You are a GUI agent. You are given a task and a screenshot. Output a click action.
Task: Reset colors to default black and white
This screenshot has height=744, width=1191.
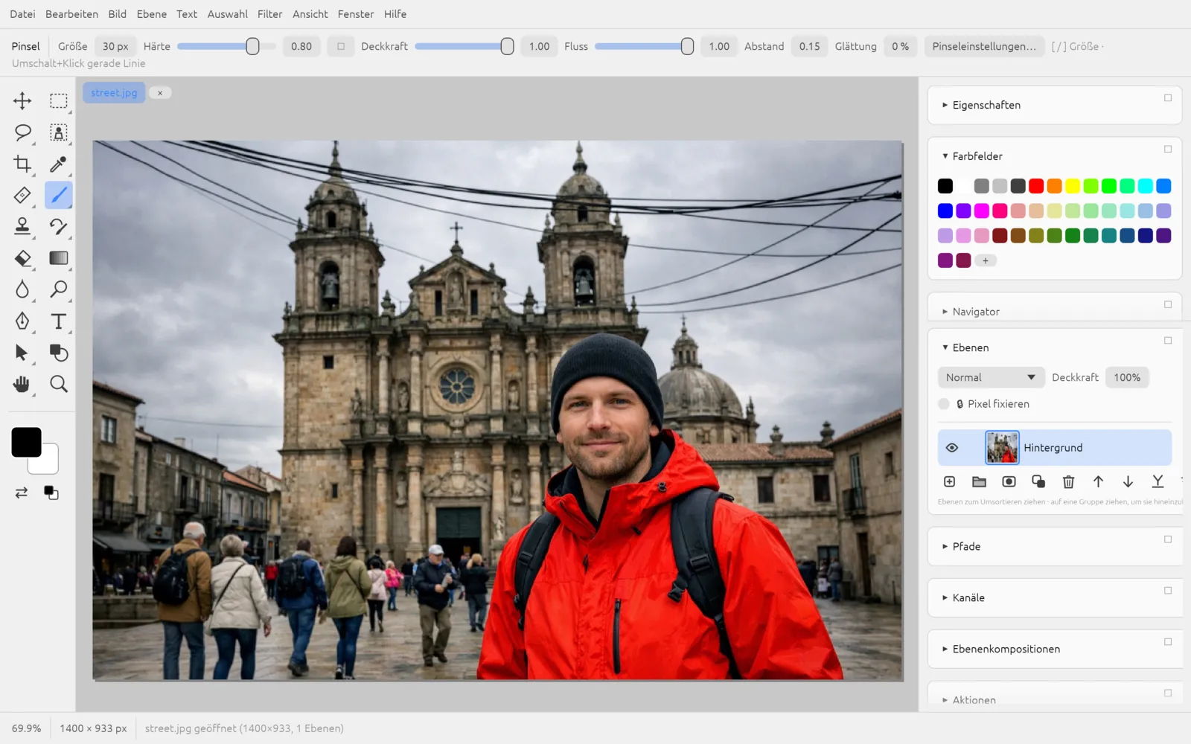tap(51, 493)
